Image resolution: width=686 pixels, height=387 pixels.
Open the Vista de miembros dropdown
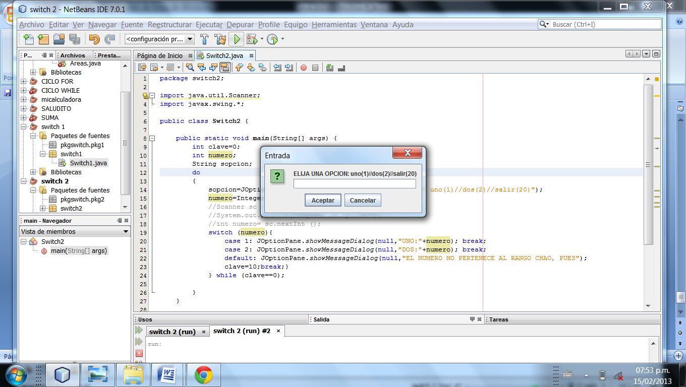click(75, 231)
